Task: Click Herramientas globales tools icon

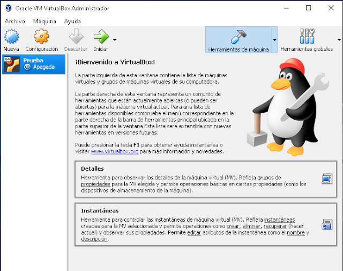Action: [x=307, y=36]
